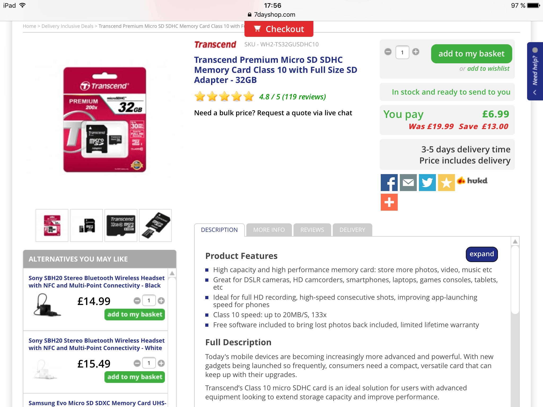Click the main quantity input field

402,52
